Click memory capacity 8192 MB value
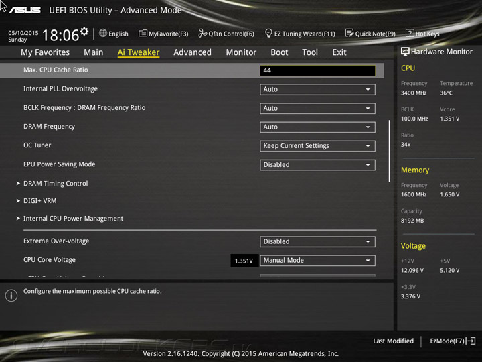This screenshot has height=362, width=482. 412,221
